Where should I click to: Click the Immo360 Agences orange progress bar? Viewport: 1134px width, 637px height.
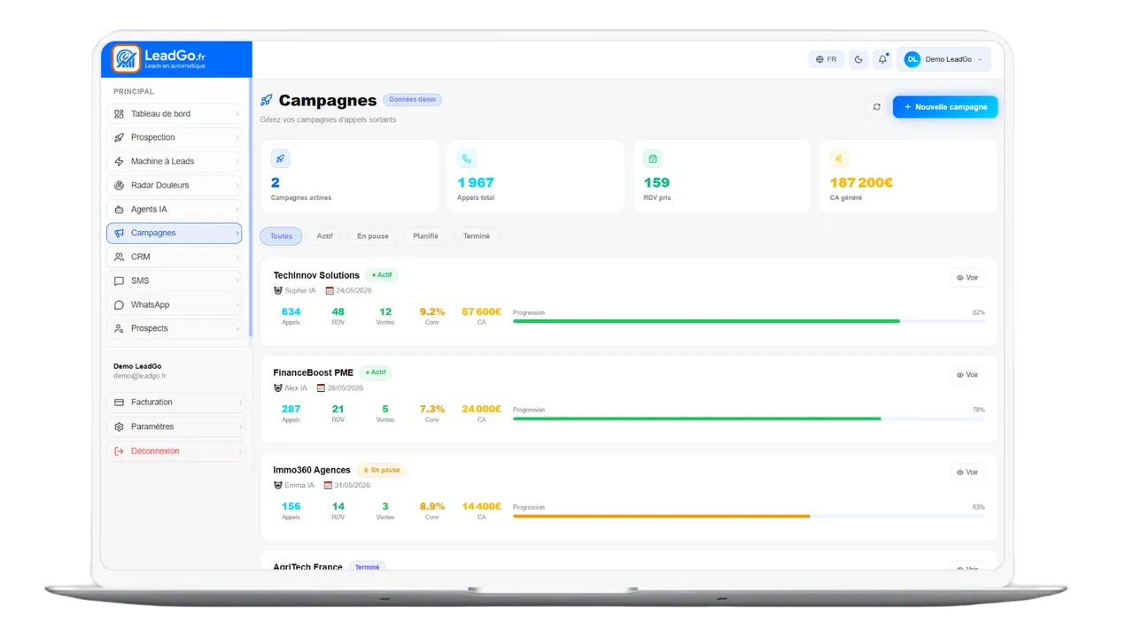pyautogui.click(x=749, y=516)
